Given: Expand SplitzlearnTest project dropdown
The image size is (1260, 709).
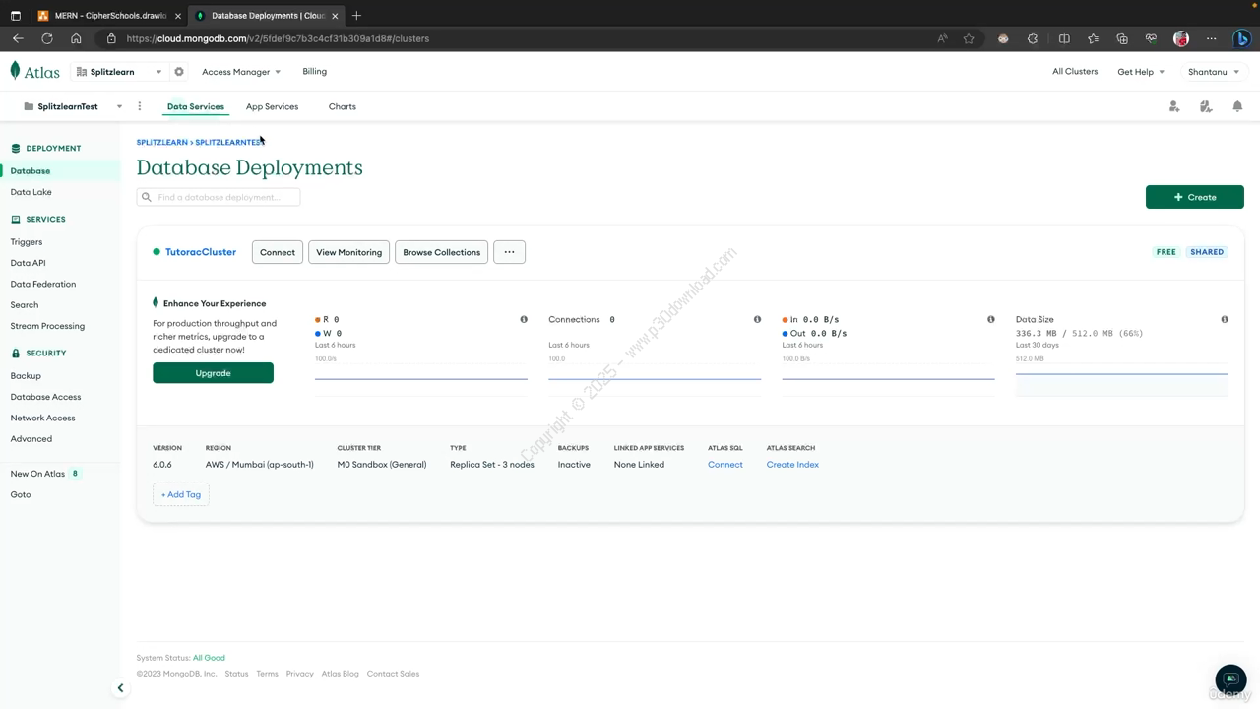Looking at the screenshot, I should pos(73,106).
